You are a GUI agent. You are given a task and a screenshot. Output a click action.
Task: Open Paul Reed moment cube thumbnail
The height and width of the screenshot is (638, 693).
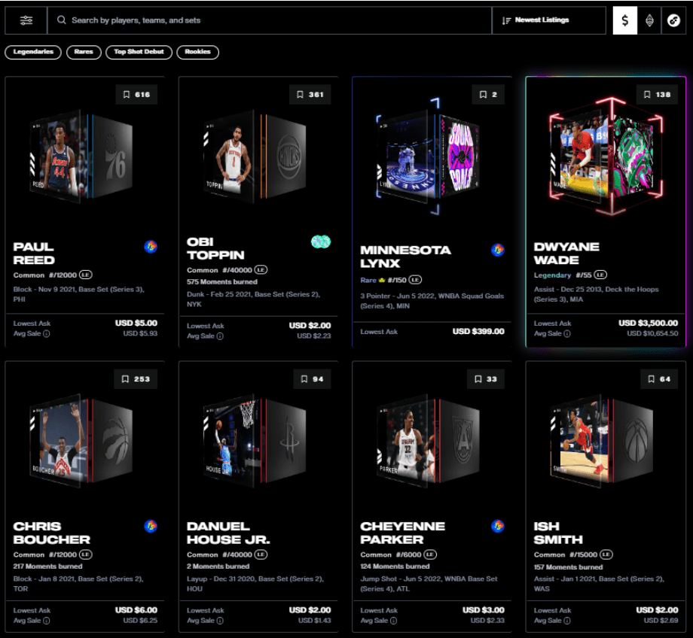click(82, 156)
